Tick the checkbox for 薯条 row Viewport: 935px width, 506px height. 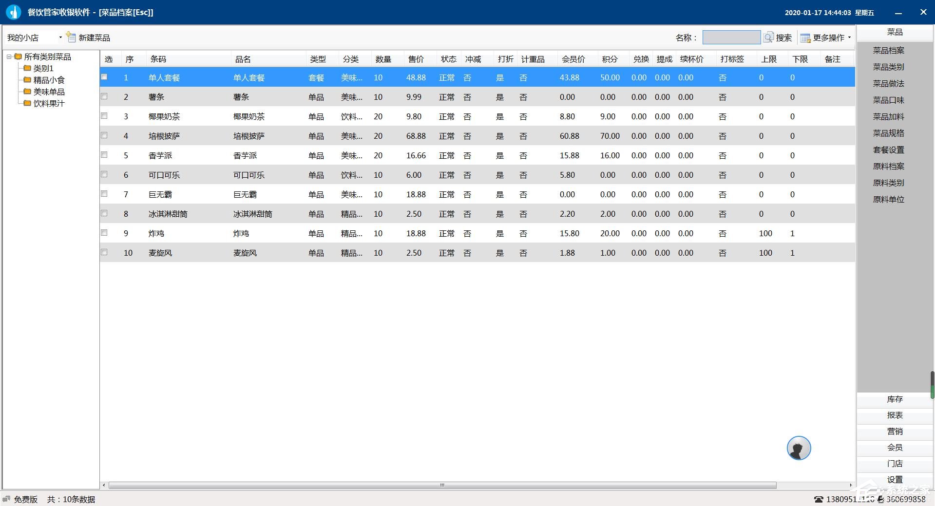[x=104, y=96]
